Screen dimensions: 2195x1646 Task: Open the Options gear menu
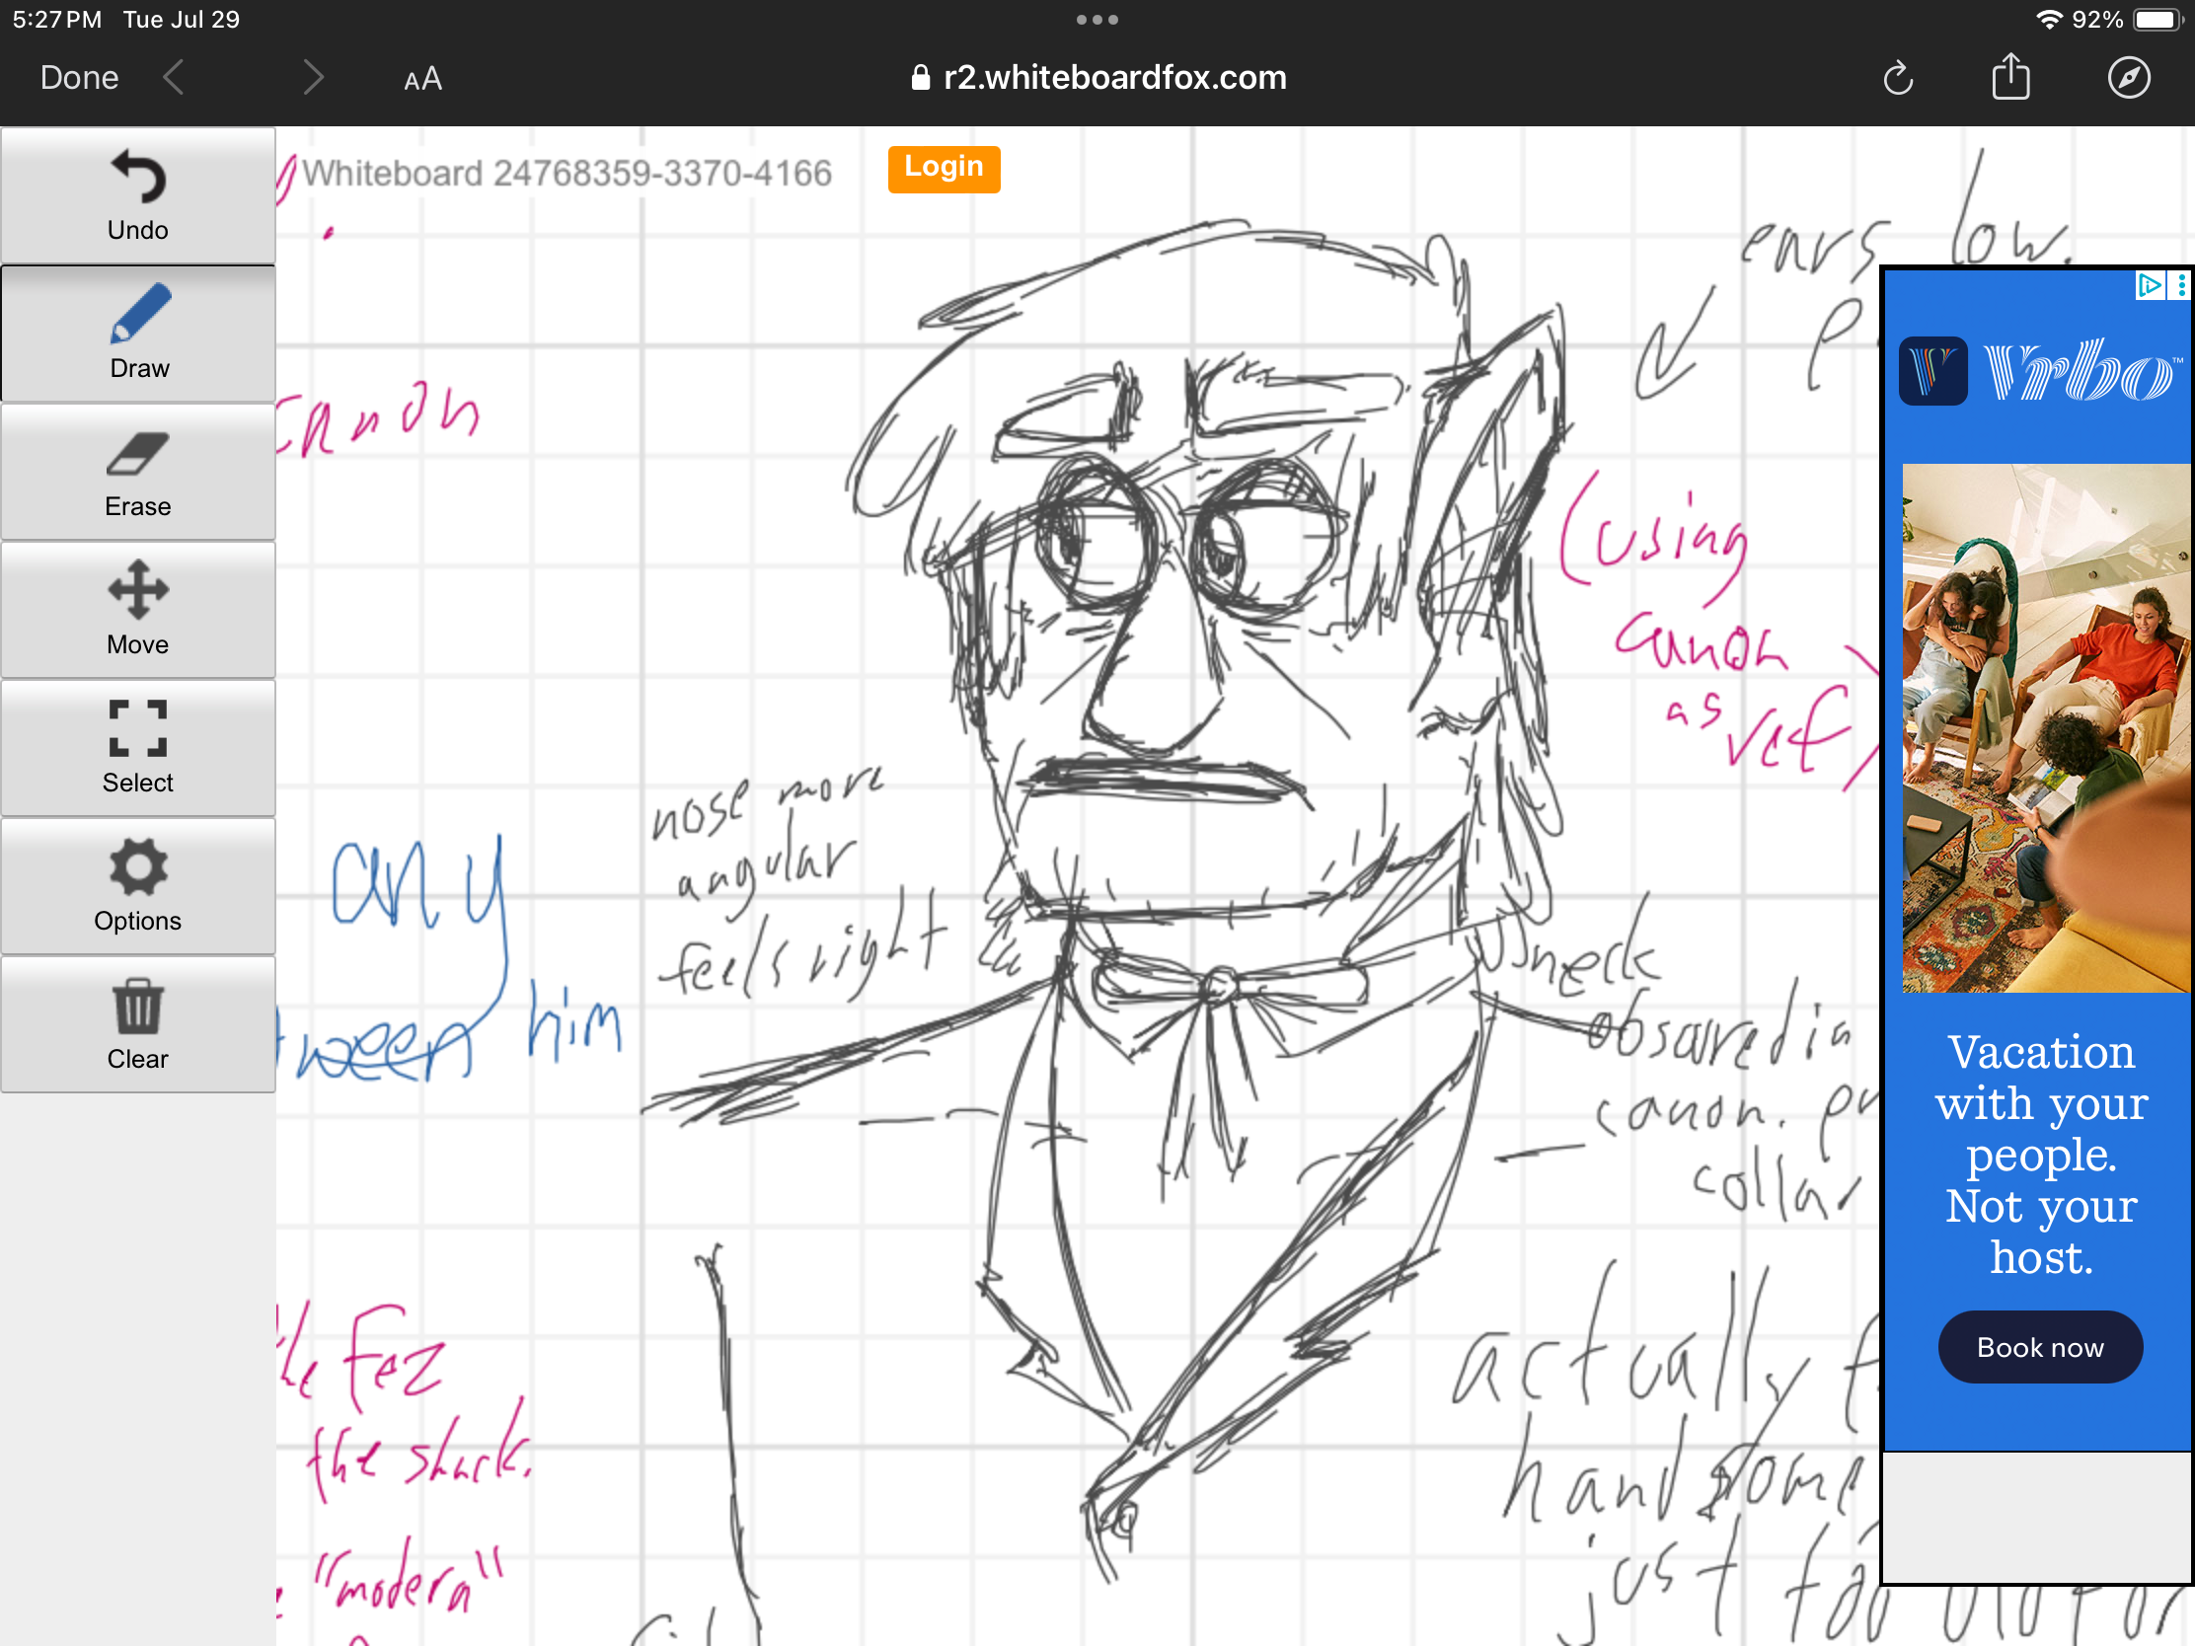coord(138,886)
